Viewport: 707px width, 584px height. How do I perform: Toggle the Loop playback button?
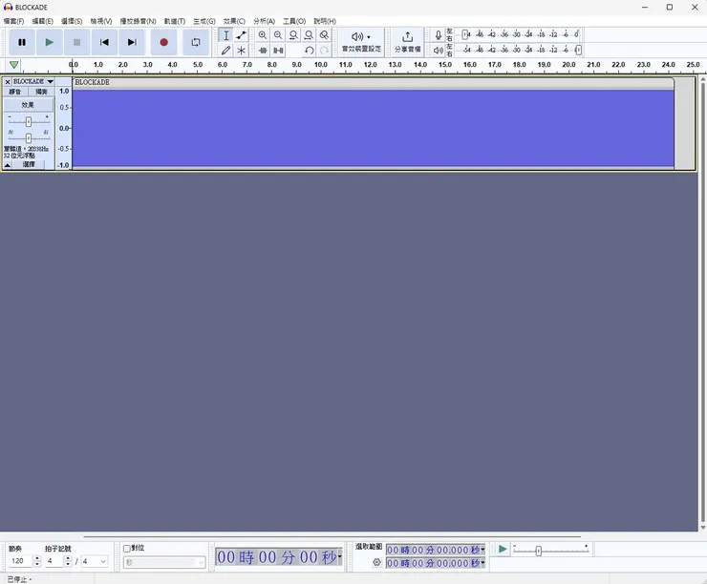pos(196,42)
